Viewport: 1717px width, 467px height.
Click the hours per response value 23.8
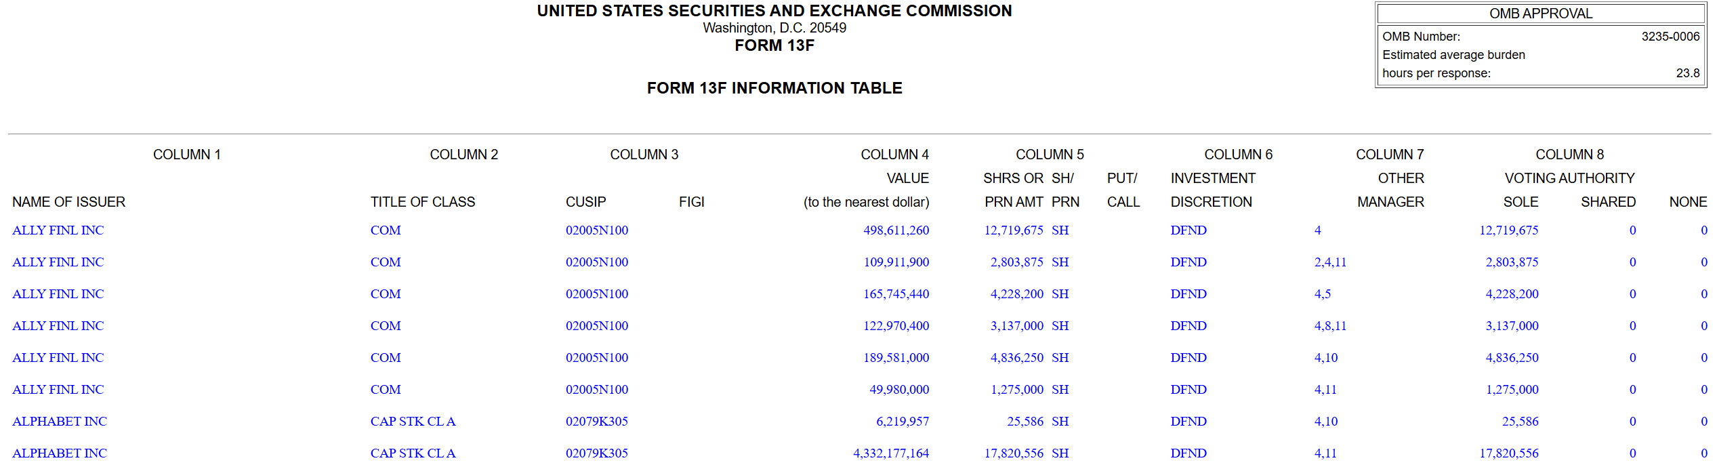click(x=1688, y=73)
